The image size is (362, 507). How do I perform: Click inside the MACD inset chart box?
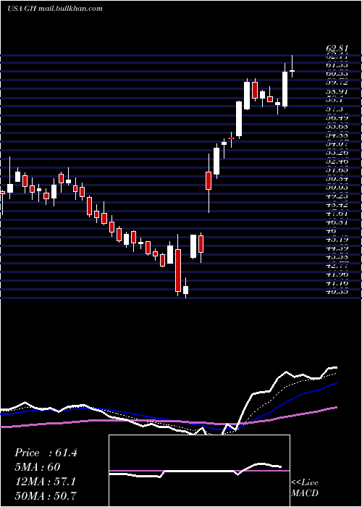pyautogui.click(x=199, y=471)
